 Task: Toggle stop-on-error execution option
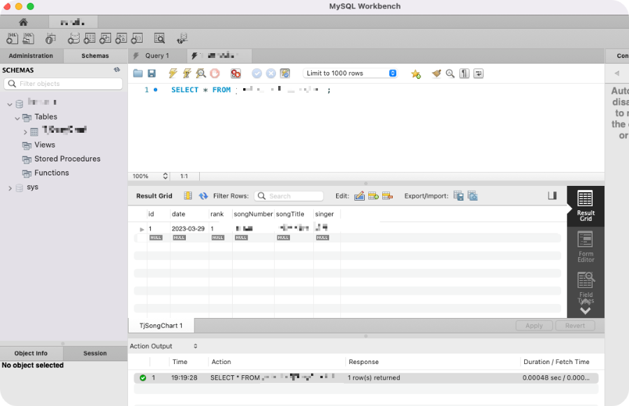(x=236, y=73)
